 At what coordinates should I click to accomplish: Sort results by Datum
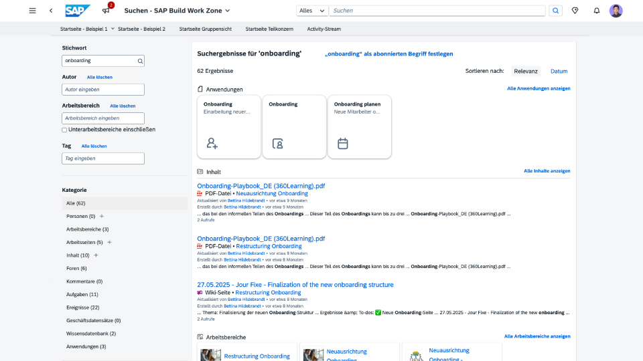pos(559,71)
